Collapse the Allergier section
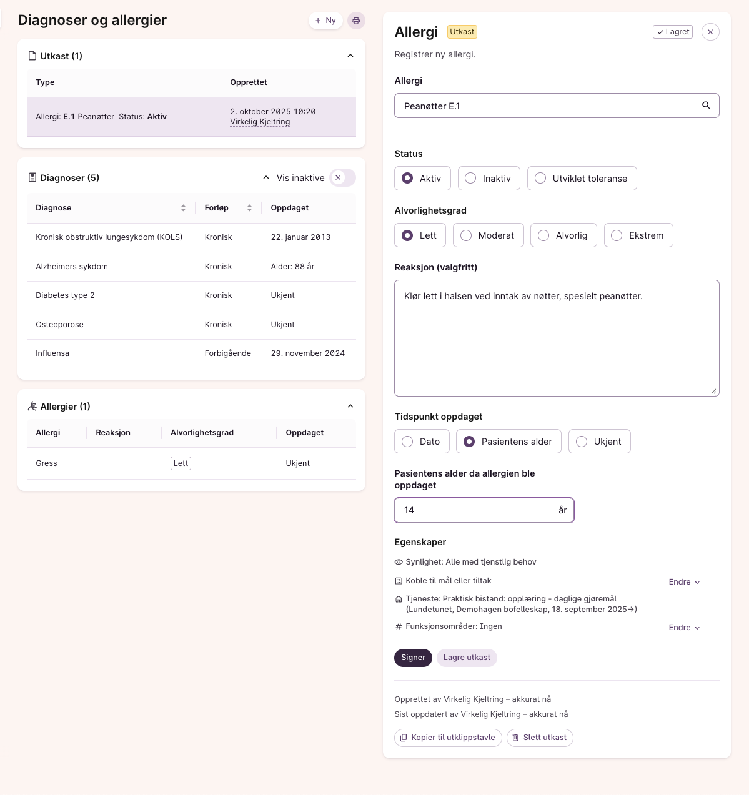Image resolution: width=749 pixels, height=795 pixels. point(350,407)
